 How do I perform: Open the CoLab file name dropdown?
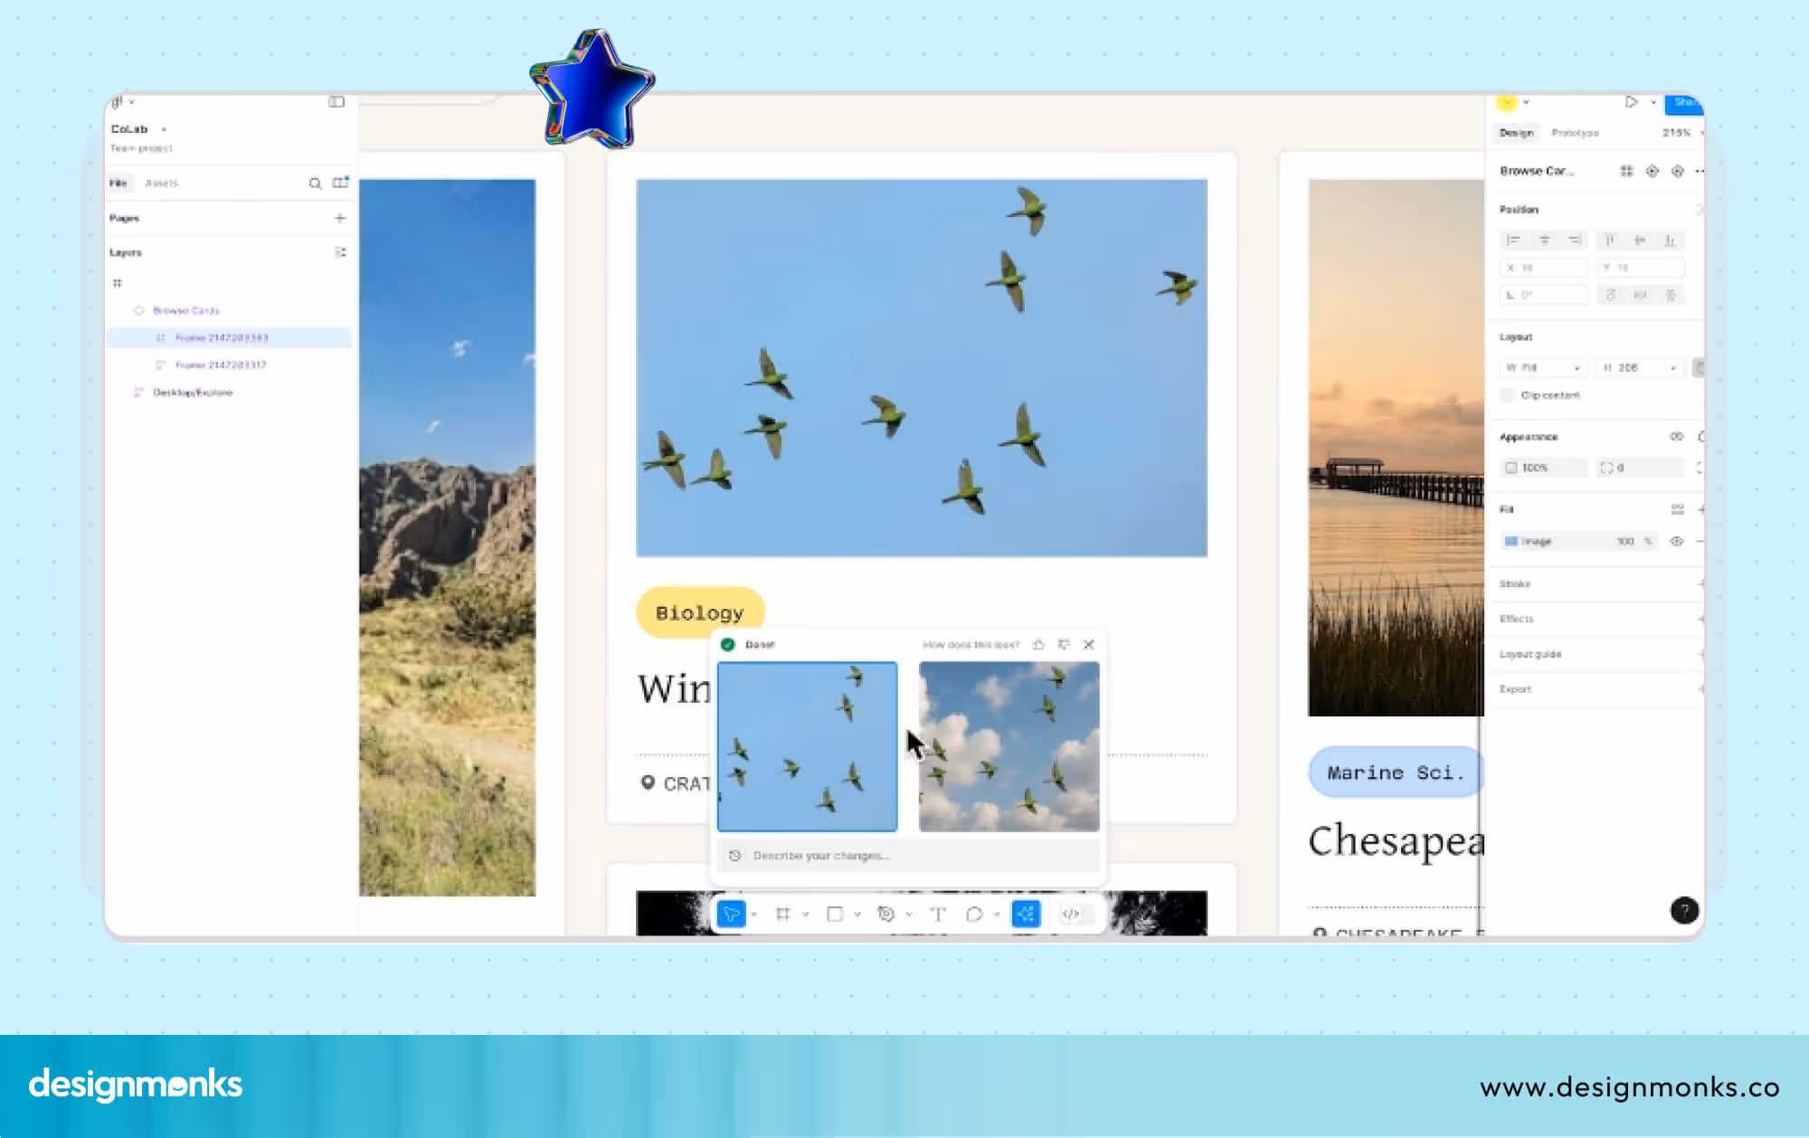[164, 129]
